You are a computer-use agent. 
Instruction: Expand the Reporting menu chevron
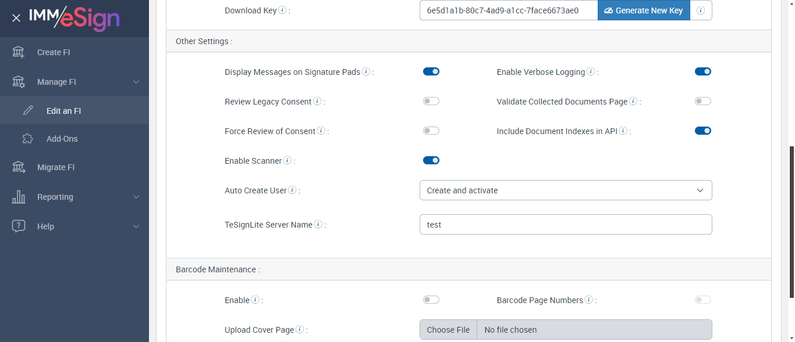point(136,197)
